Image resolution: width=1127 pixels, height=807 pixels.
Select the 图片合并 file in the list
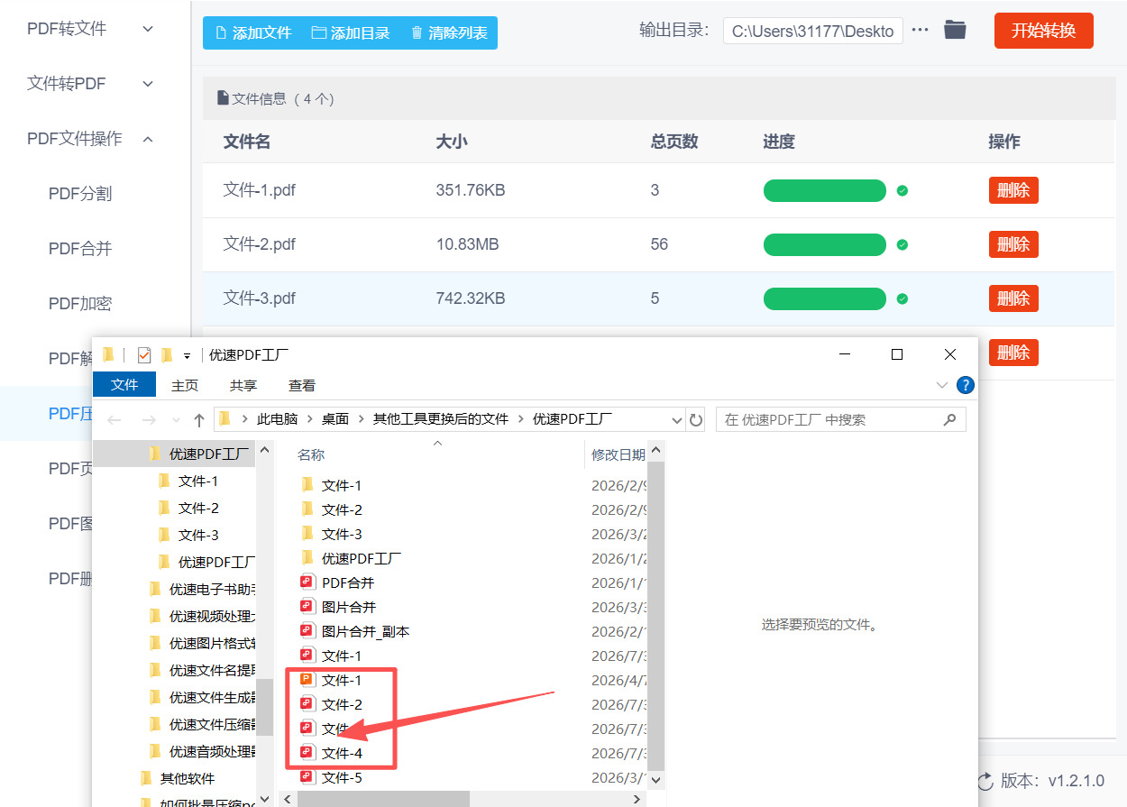click(349, 607)
